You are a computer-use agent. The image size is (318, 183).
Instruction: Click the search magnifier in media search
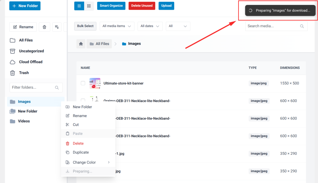[x=302, y=26]
